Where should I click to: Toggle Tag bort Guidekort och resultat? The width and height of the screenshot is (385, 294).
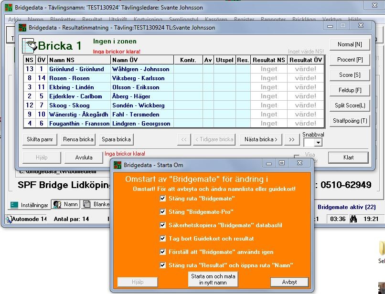tap(162, 238)
